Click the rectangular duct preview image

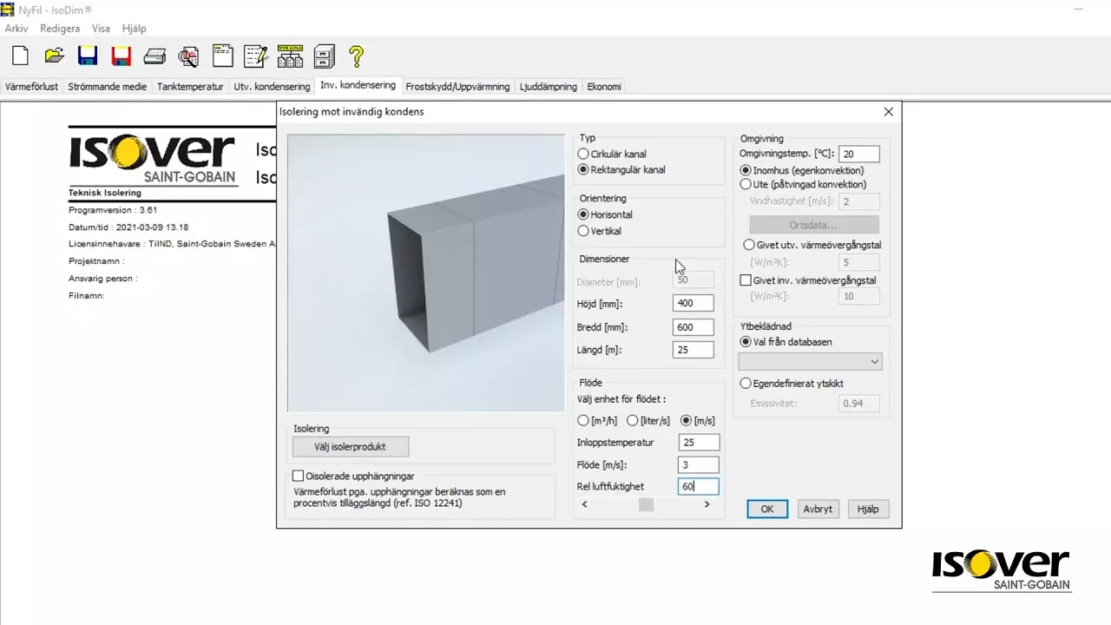(x=426, y=273)
